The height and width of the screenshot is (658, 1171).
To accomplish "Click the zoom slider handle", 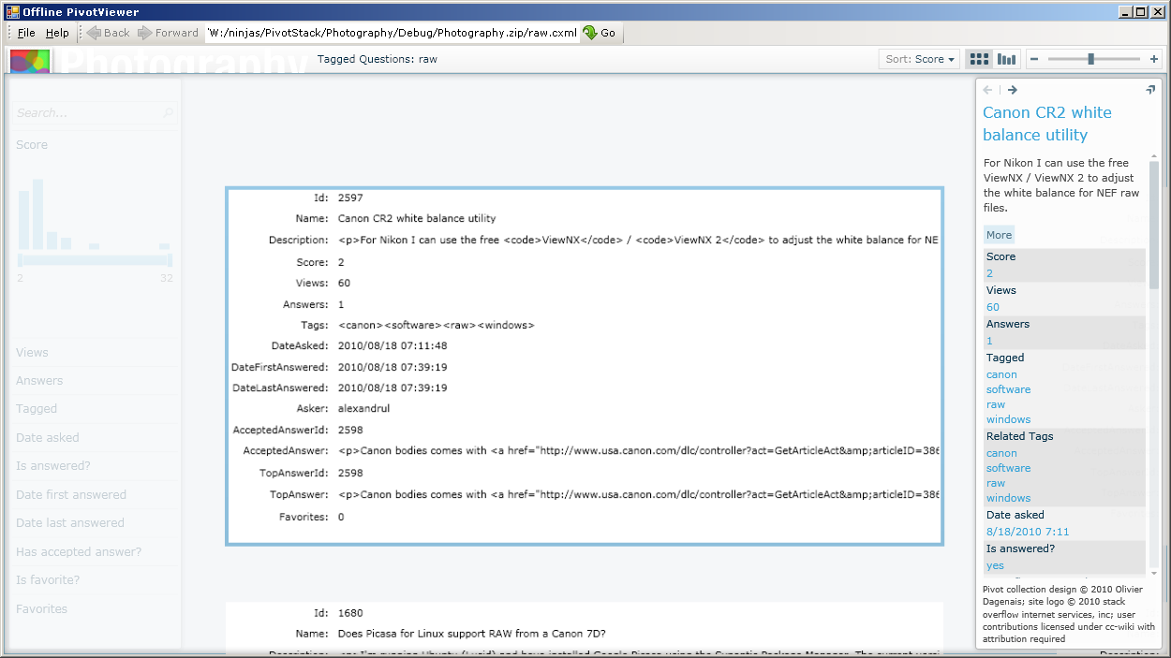I will (x=1090, y=59).
